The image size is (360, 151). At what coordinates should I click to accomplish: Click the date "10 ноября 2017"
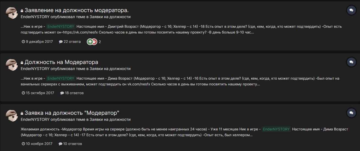(x=39, y=144)
